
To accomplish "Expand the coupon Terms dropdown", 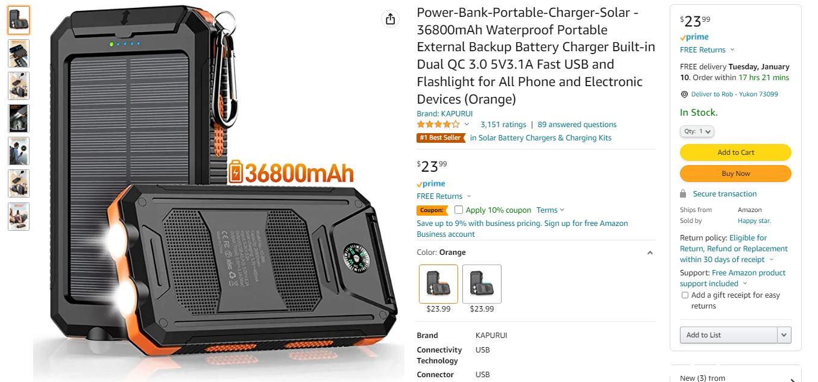I will 550,210.
